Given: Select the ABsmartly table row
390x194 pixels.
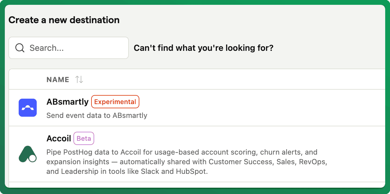Looking at the screenshot, I should tap(197, 108).
